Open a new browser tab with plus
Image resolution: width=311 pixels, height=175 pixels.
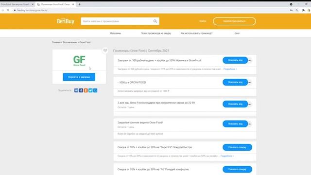[79, 4]
